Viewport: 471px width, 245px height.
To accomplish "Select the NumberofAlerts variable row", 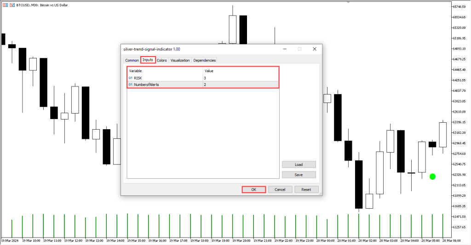I will [203, 85].
